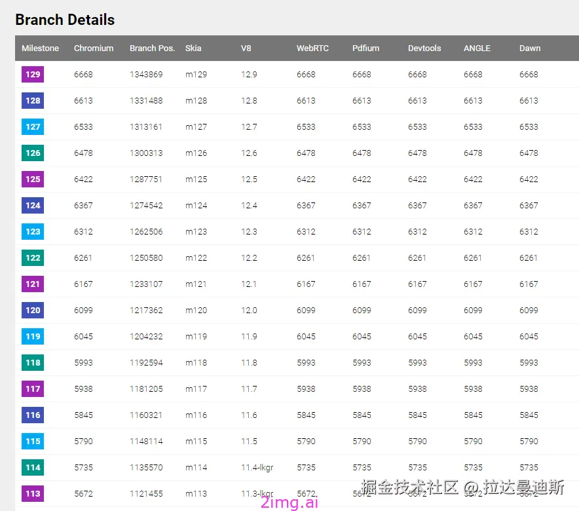579x511 pixels.
Task: Click branch position 1148114
Action: coord(146,442)
